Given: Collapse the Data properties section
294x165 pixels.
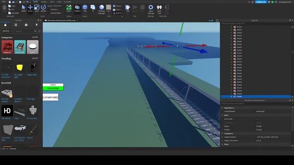Looking at the screenshot, I should pyautogui.click(x=222, y=115).
